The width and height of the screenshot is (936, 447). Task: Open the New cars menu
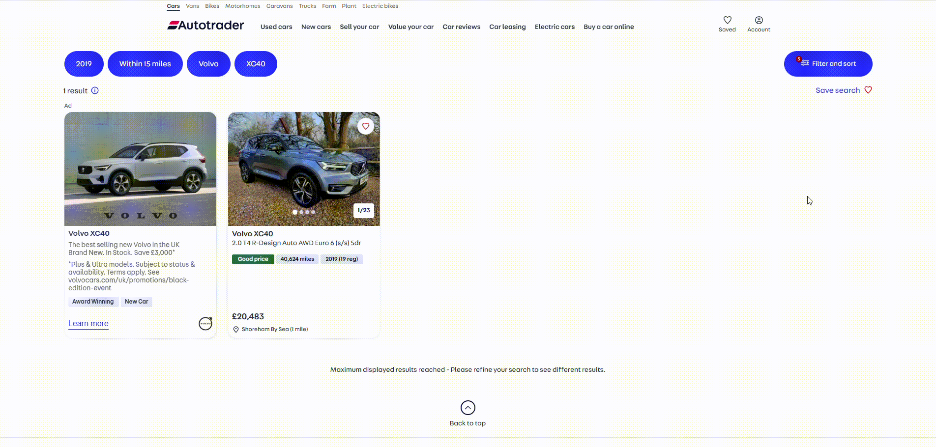click(316, 27)
